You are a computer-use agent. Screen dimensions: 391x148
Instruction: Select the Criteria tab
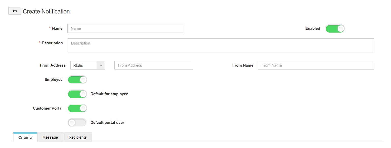[25, 137]
